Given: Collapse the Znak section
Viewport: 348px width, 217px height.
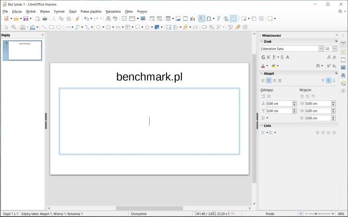Looking at the screenshot, I should [262, 41].
